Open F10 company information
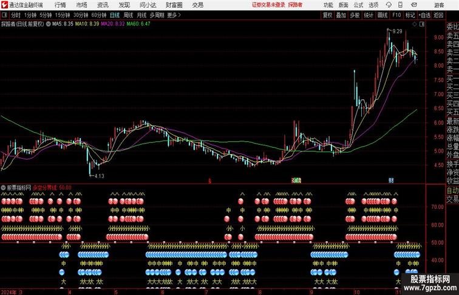Image resolution: width=459 pixels, height=295 pixels. (x=396, y=15)
